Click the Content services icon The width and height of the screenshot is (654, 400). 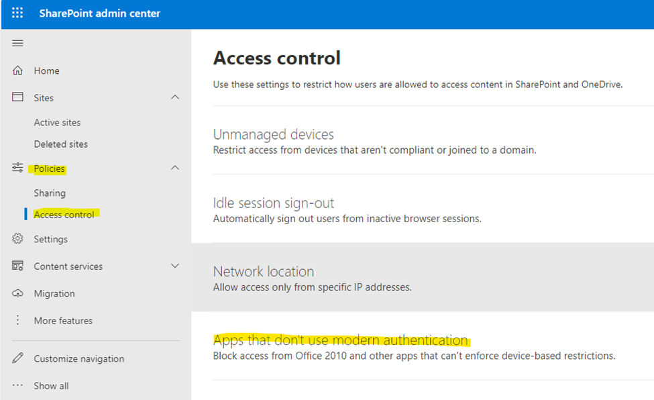[18, 266]
